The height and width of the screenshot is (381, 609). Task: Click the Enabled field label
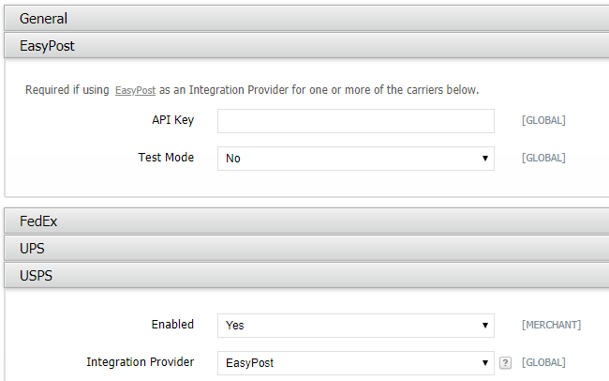click(x=172, y=324)
